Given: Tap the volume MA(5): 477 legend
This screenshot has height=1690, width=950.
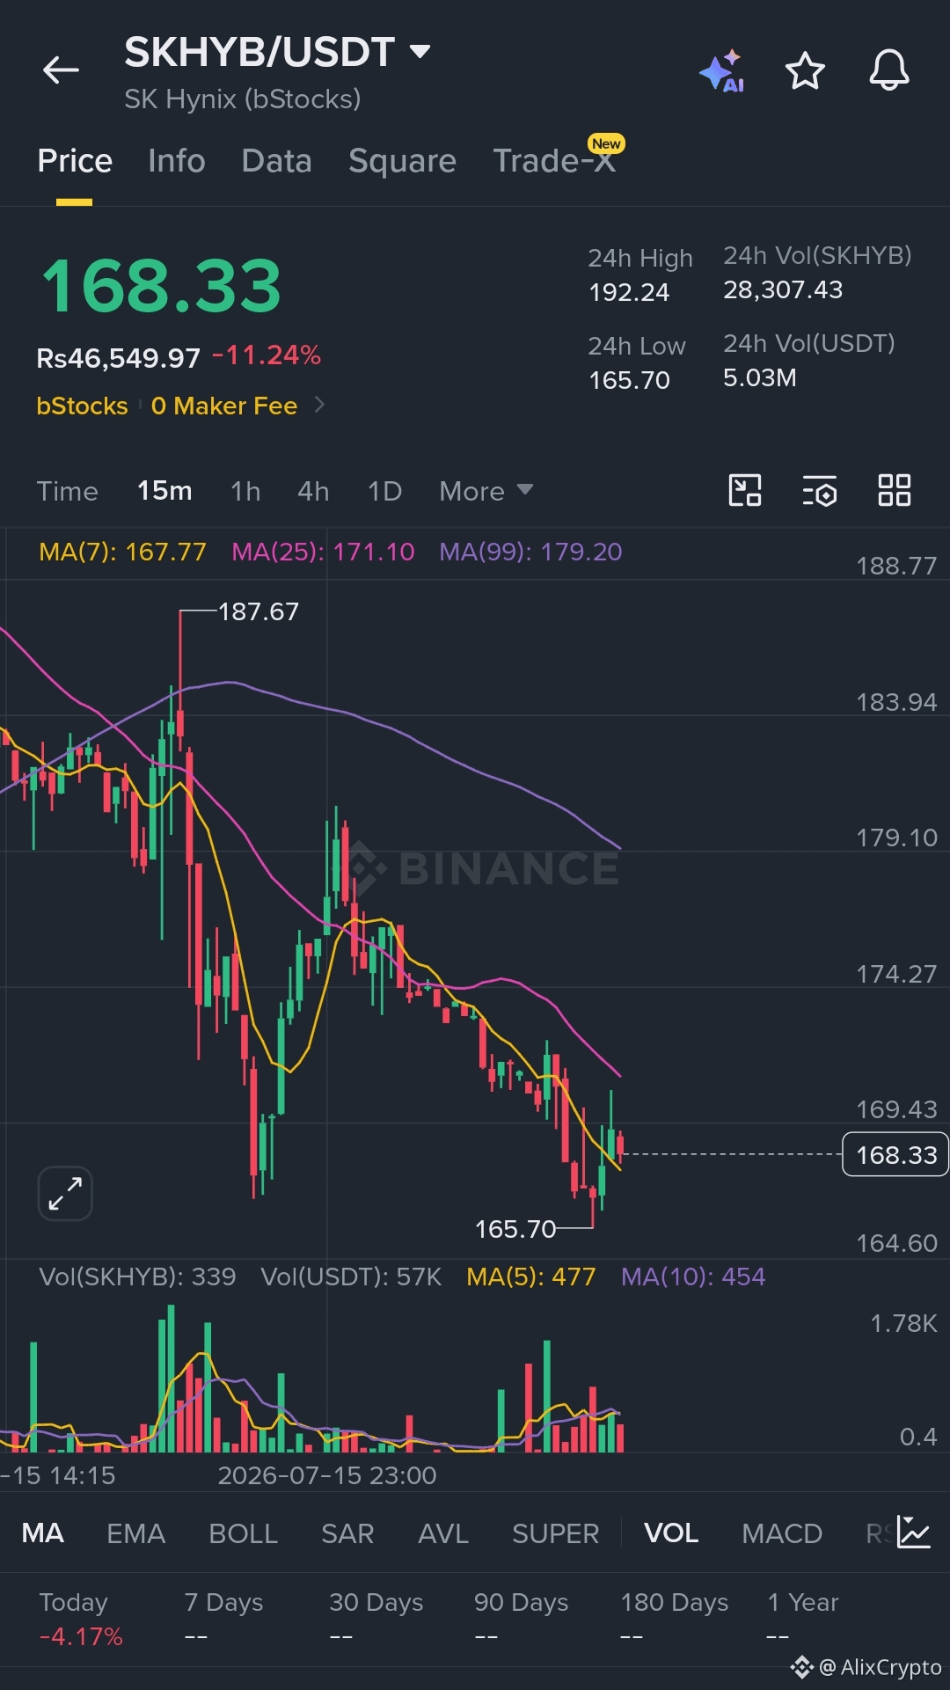Looking at the screenshot, I should (531, 1277).
